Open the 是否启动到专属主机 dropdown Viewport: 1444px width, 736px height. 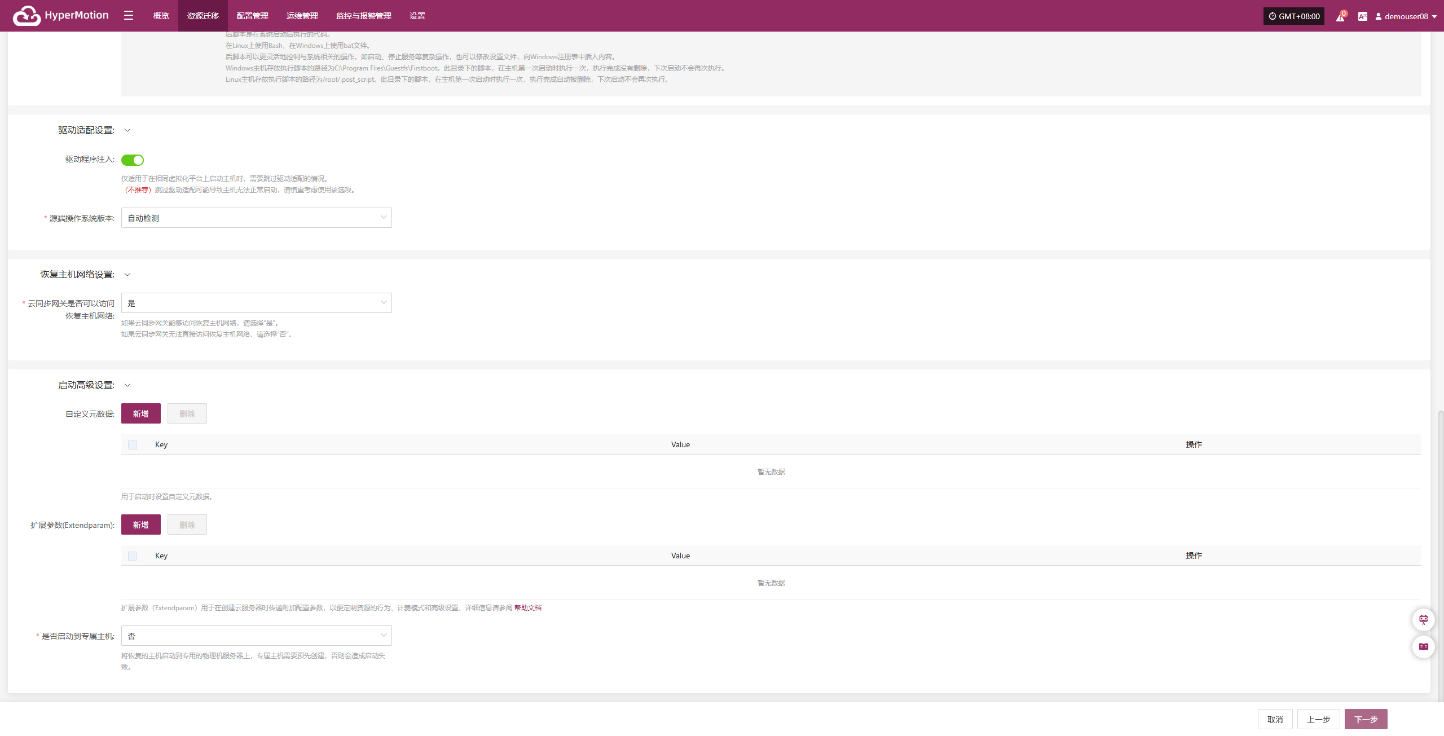click(x=256, y=636)
